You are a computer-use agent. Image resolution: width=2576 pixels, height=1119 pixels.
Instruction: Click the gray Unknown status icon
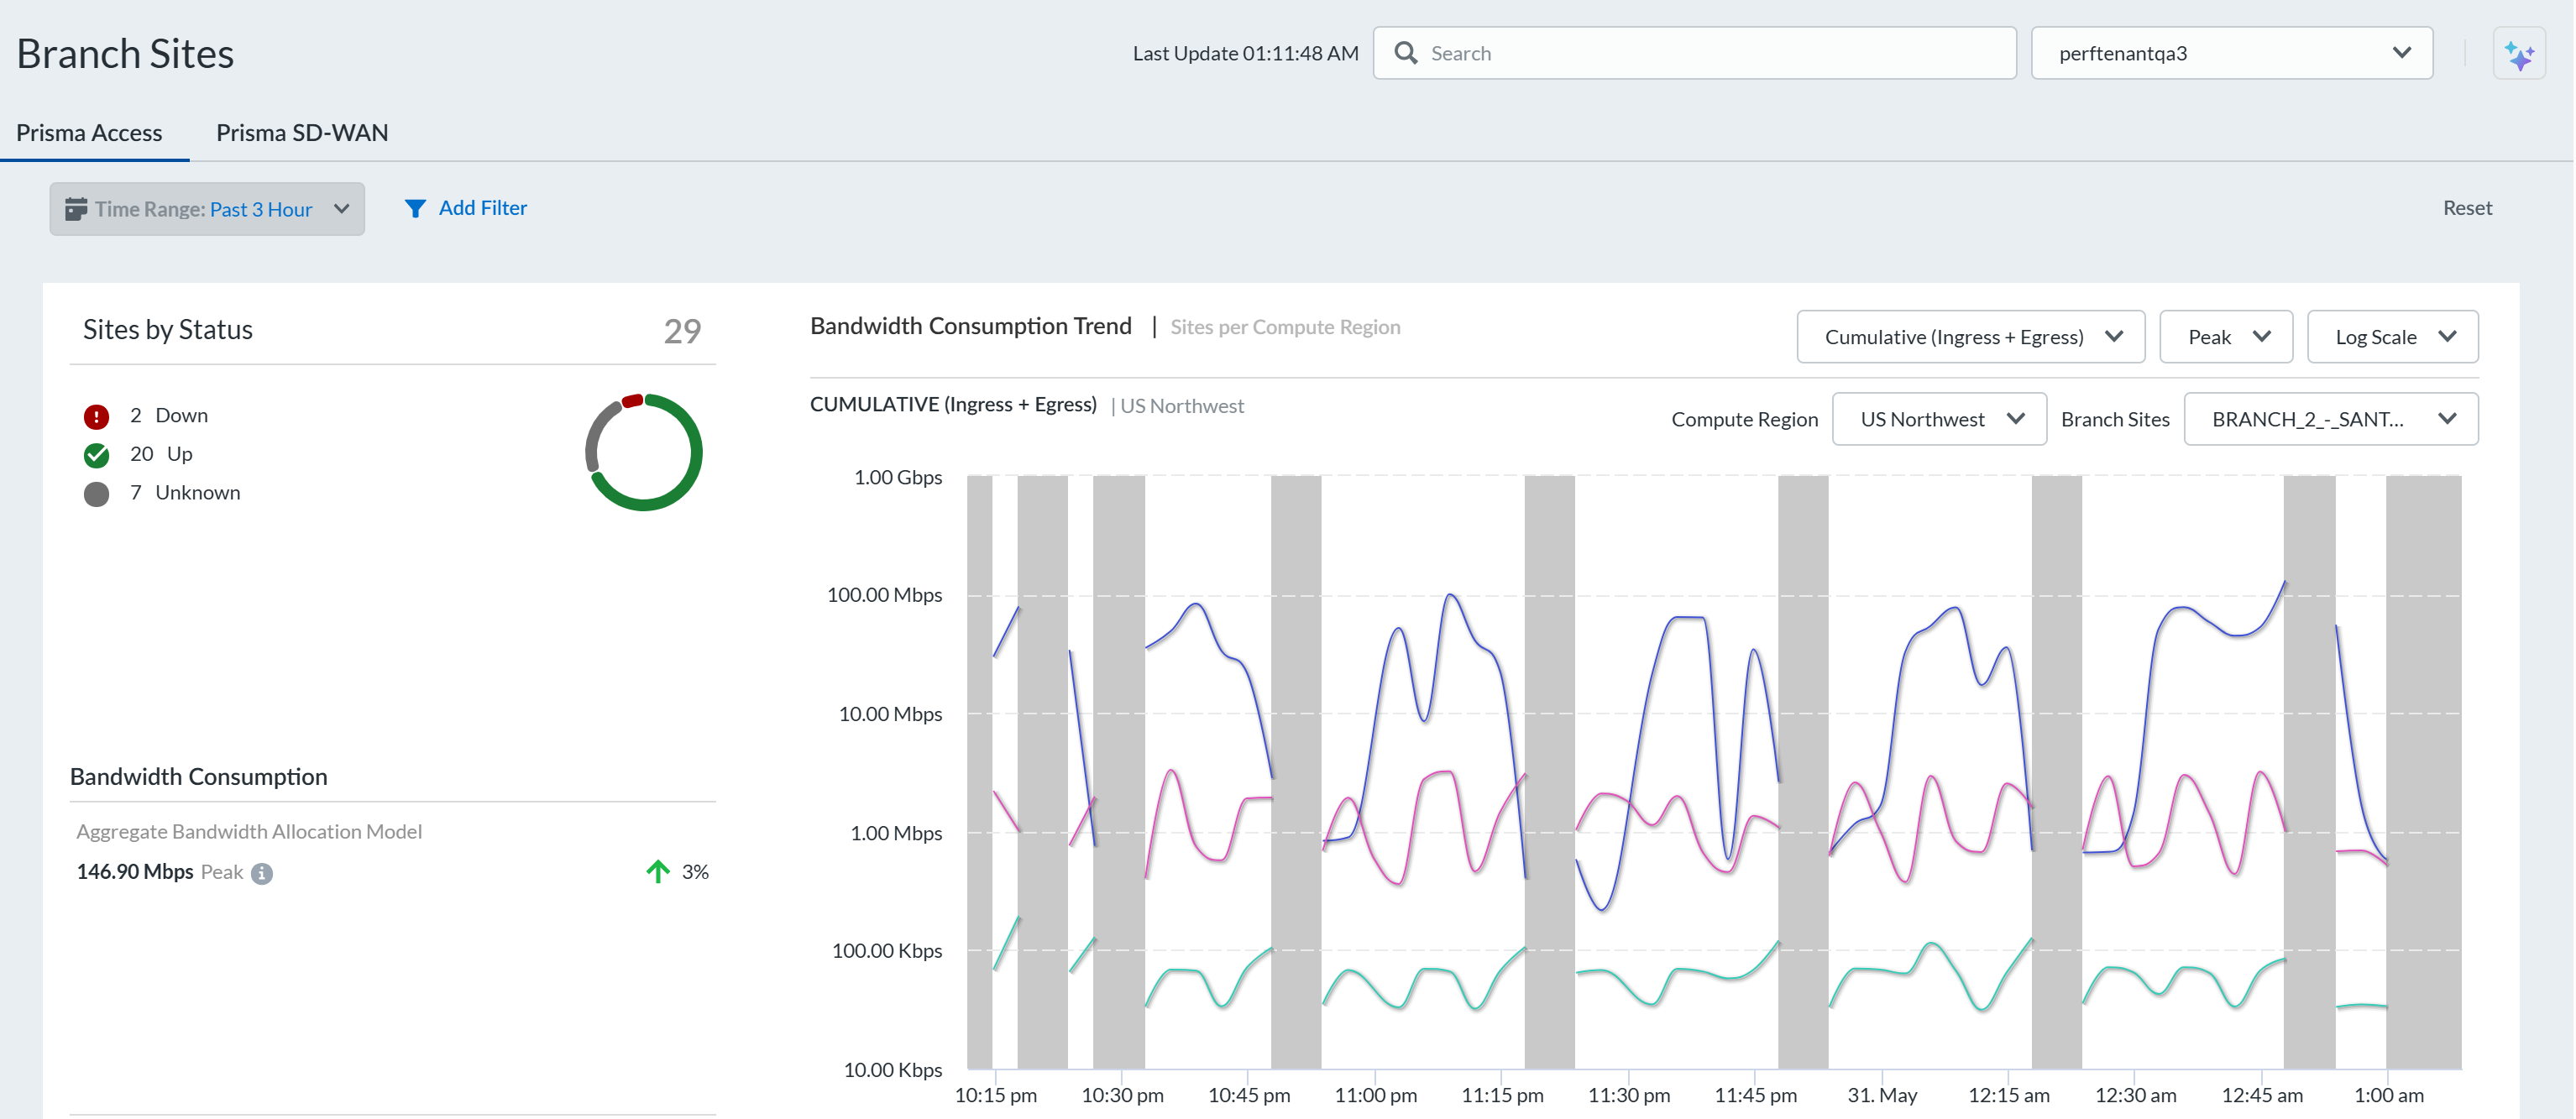(96, 494)
